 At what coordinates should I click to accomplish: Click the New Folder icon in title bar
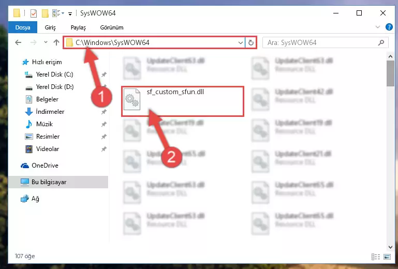[x=45, y=13]
